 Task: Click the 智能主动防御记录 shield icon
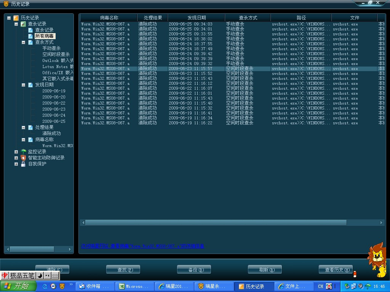point(23,158)
